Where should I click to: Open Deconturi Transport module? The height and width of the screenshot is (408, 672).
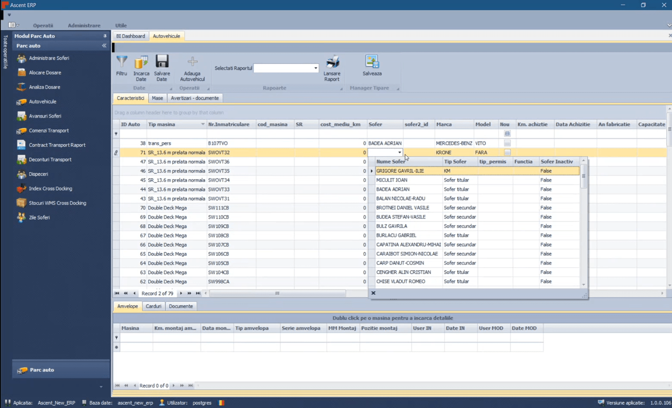pyautogui.click(x=50, y=159)
